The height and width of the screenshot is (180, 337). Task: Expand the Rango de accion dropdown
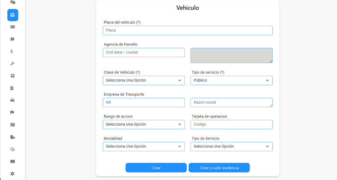coord(144,125)
